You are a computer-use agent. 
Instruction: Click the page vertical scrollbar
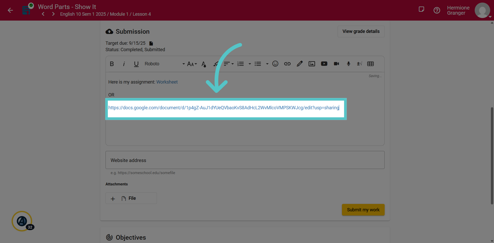492,156
